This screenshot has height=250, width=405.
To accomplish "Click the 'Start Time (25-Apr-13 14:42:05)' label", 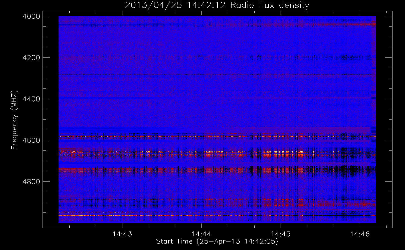I will coord(217,241).
